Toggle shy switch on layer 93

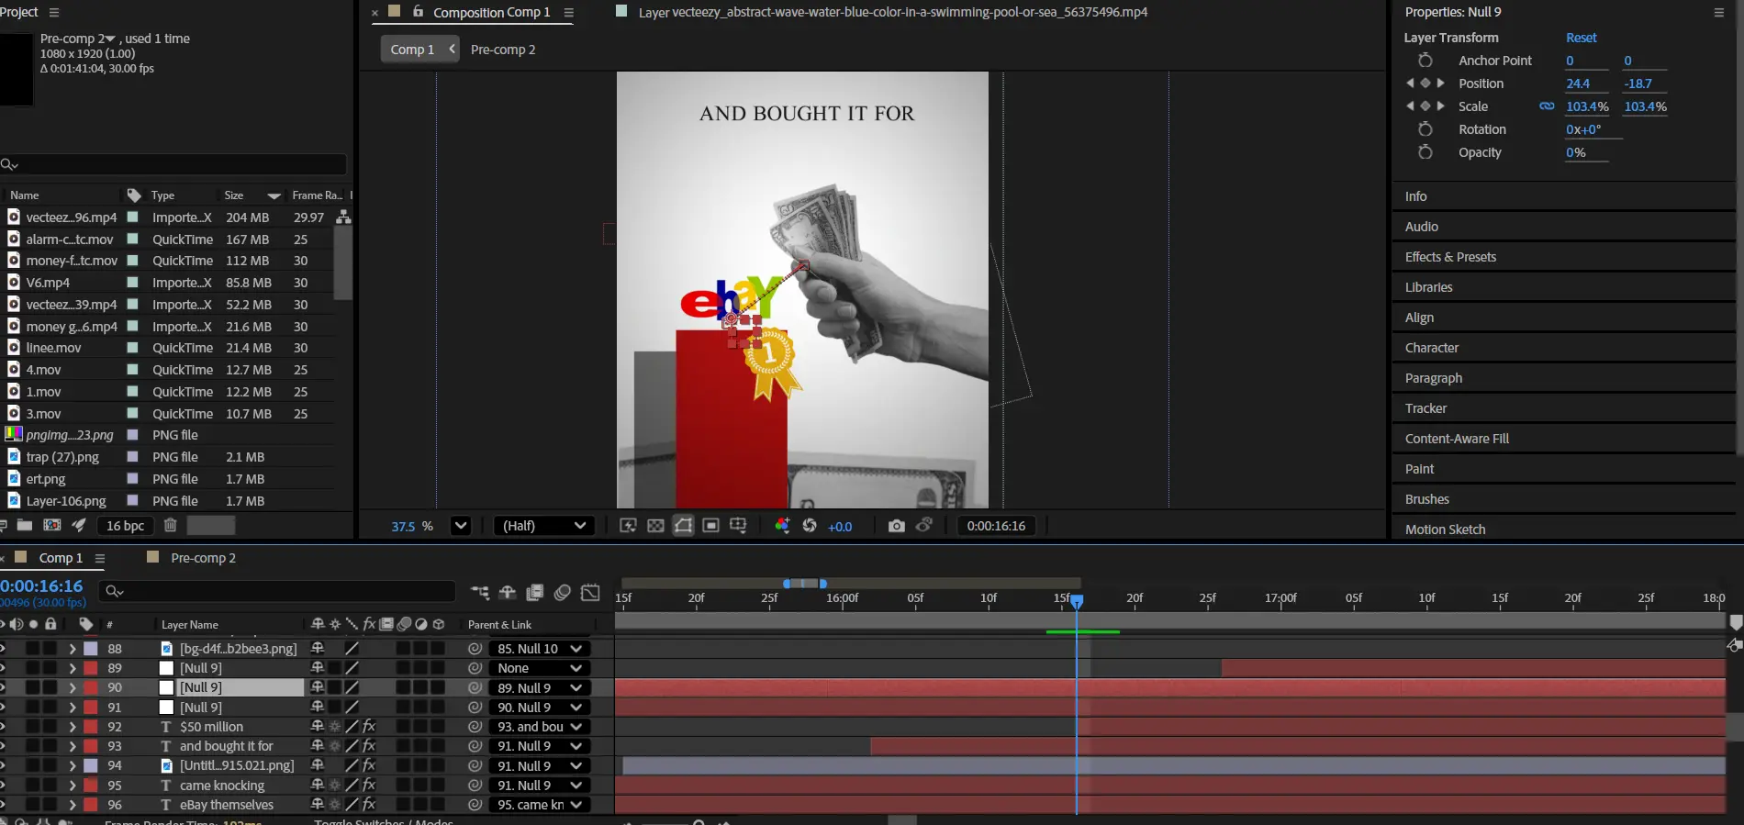coord(318,746)
